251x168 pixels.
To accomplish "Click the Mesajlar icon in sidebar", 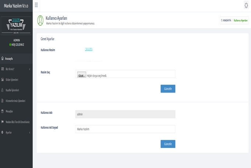I will (3, 111).
